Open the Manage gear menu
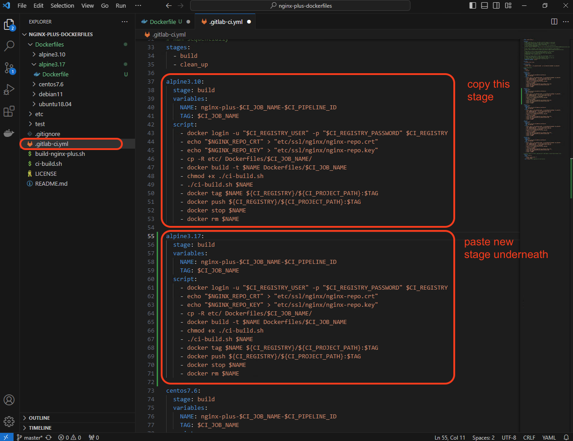Image resolution: width=573 pixels, height=441 pixels. tap(9, 422)
